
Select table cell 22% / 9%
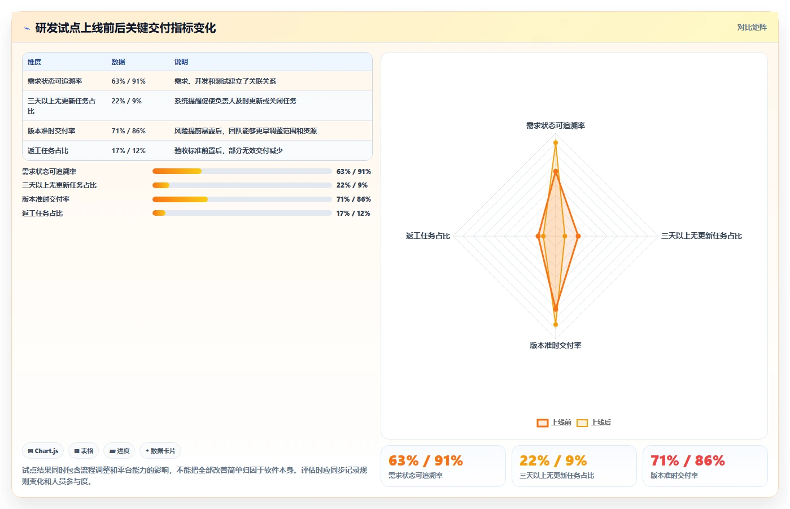[126, 101]
